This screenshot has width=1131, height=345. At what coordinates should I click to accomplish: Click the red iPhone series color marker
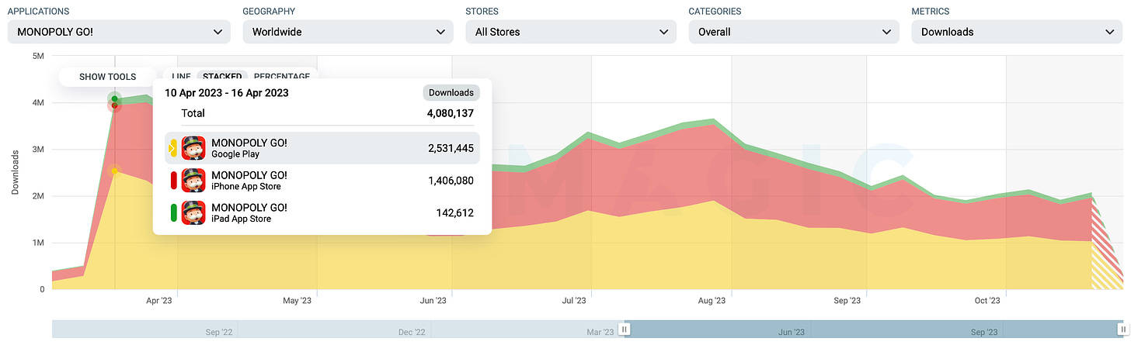click(173, 181)
